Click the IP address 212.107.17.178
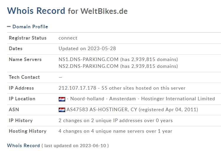221x151 pixels. click(77, 88)
